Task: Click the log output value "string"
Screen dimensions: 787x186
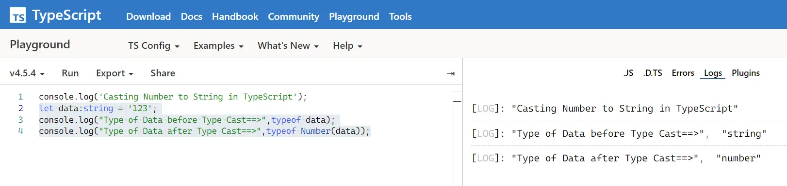Action: [x=744, y=133]
